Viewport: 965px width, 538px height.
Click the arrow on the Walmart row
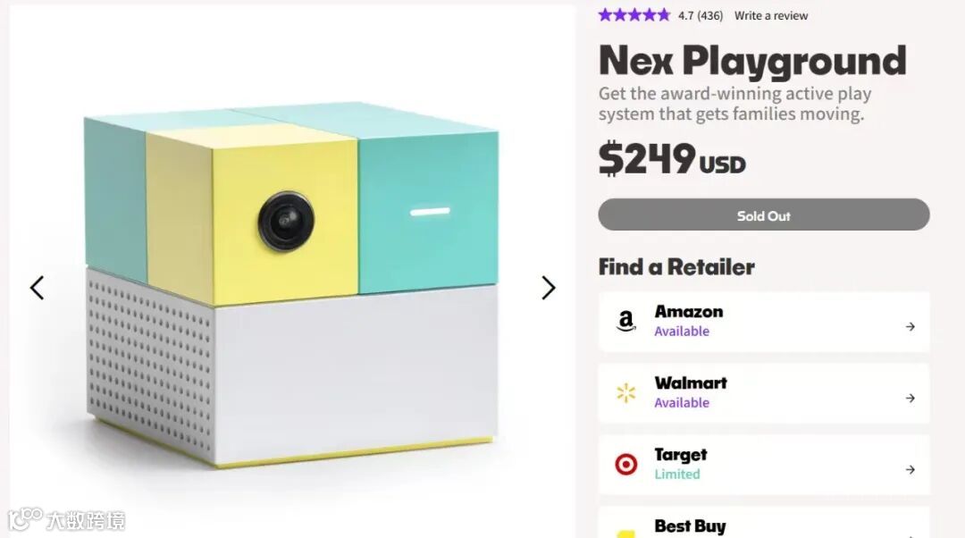910,399
